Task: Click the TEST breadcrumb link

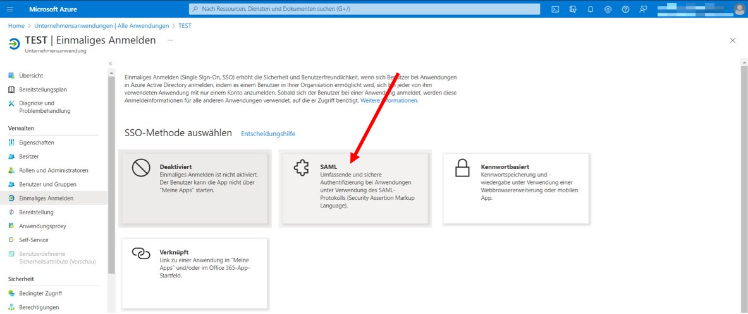Action: coord(185,26)
